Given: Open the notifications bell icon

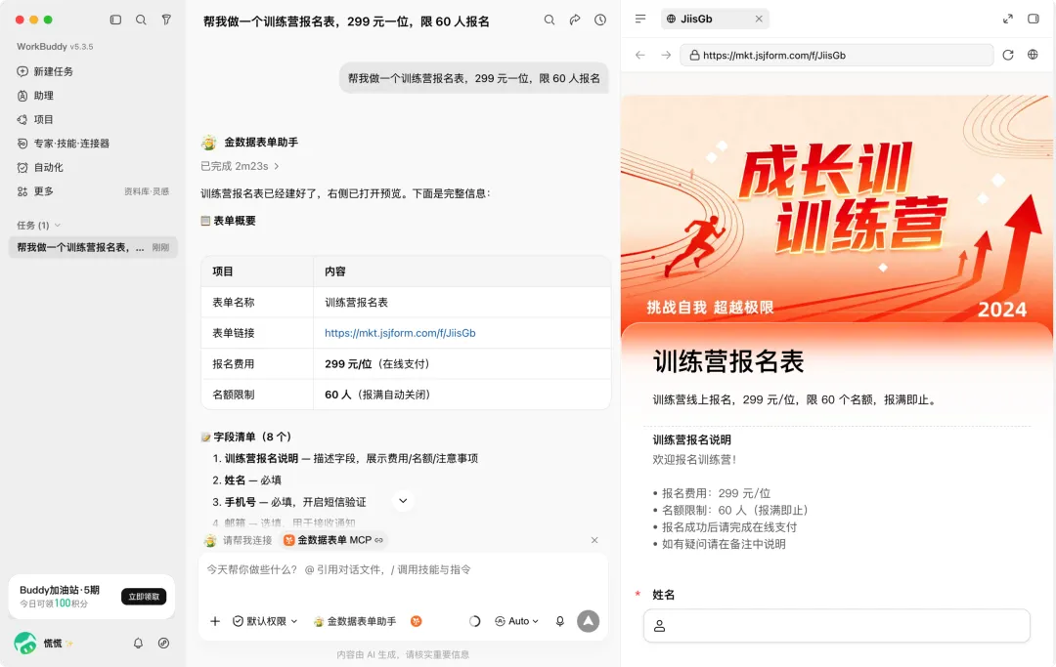Looking at the screenshot, I should pyautogui.click(x=138, y=643).
